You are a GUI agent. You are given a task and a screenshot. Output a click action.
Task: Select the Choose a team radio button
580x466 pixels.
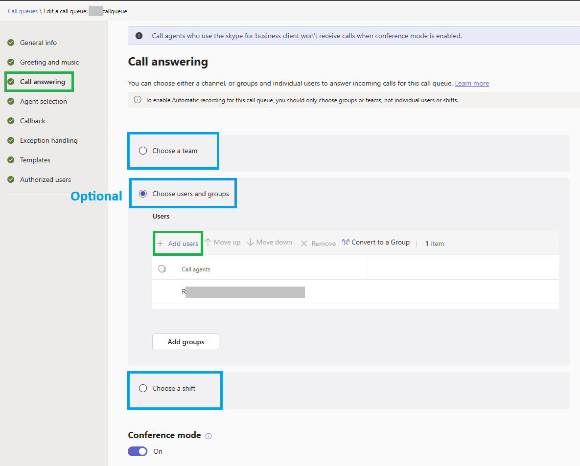point(143,151)
